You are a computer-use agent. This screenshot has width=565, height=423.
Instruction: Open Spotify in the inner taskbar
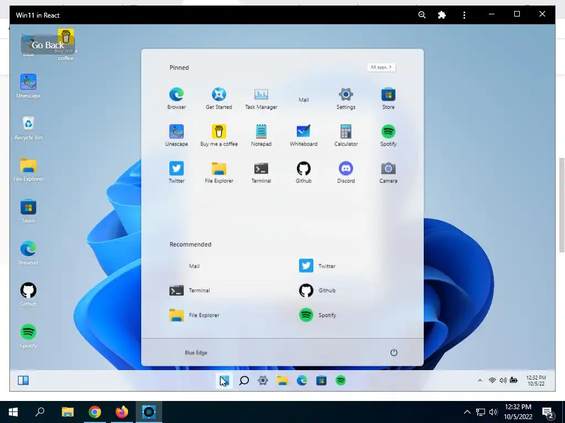[340, 381]
